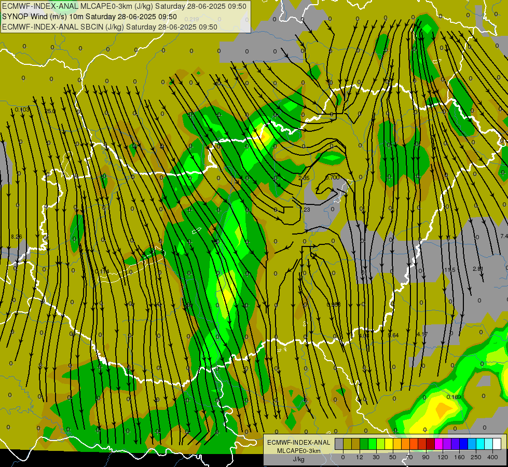Click the legend scale value 70
The width and height of the screenshot is (508, 467).
coord(409,457)
